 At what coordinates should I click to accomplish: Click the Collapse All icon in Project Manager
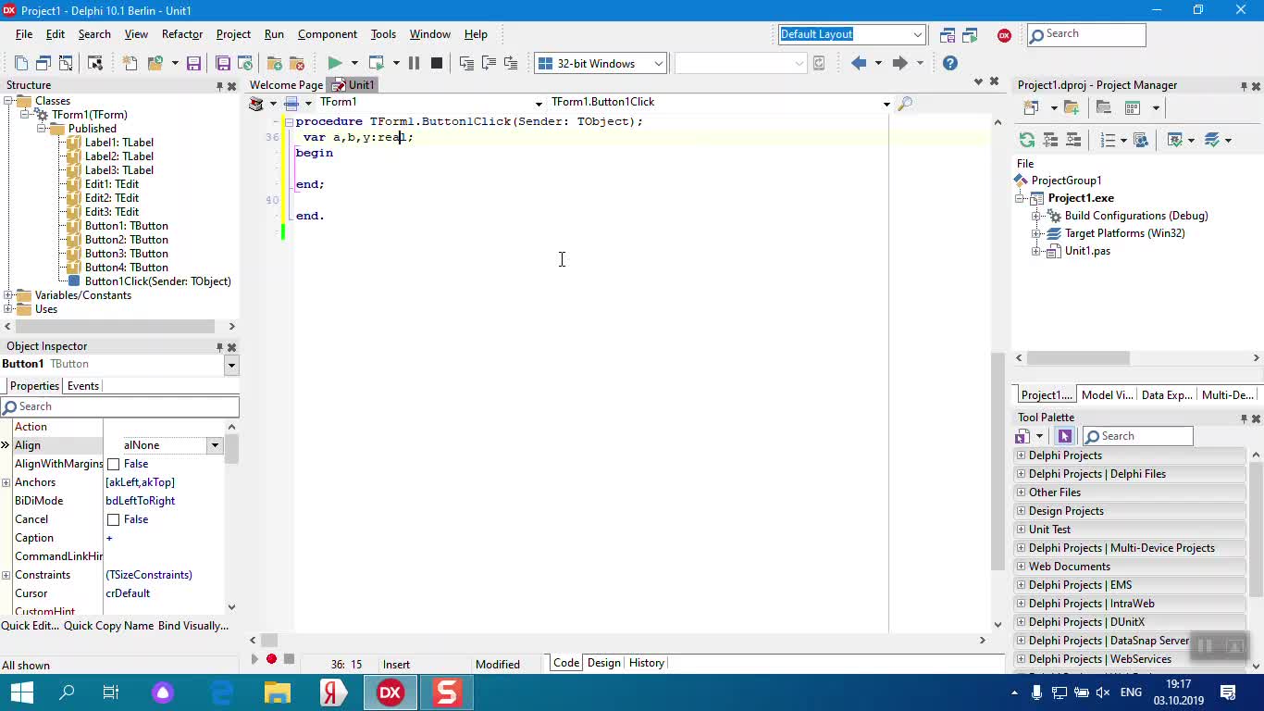click(x=1073, y=140)
